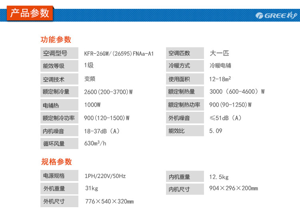Select the 变频 technology value
This screenshot has height=214, width=300.
tap(90, 79)
